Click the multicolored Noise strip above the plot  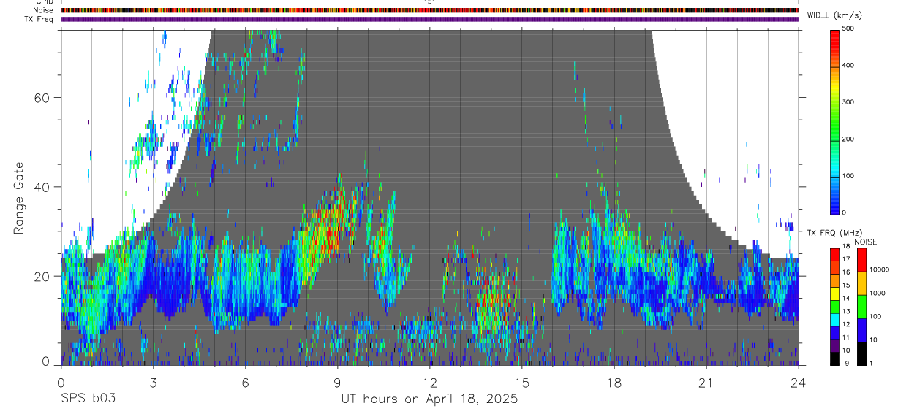point(430,10)
